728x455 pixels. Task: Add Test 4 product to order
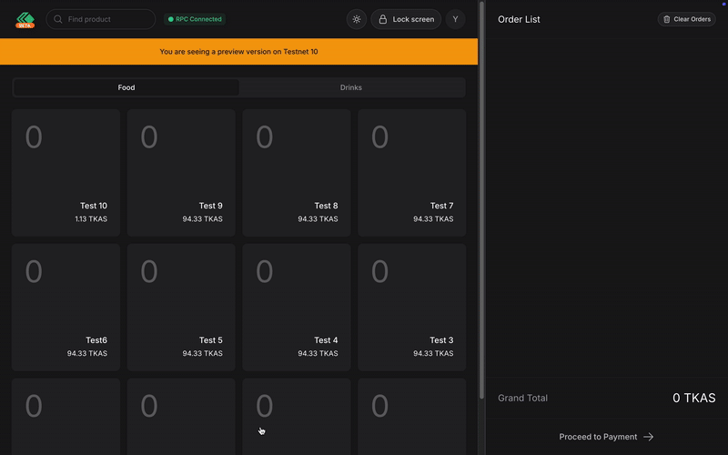coord(297,307)
